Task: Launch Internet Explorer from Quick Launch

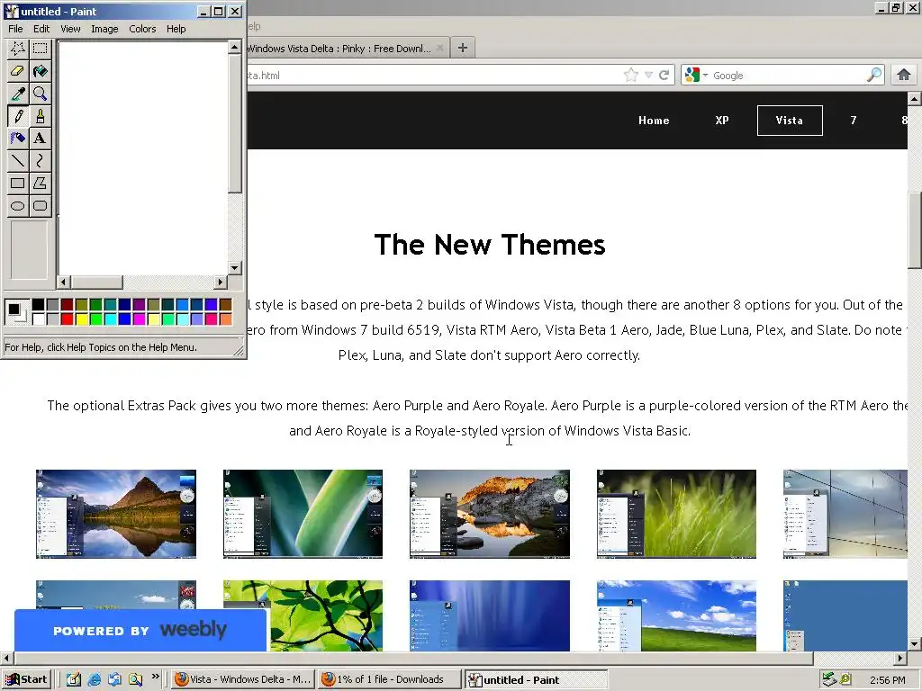Action: point(94,679)
